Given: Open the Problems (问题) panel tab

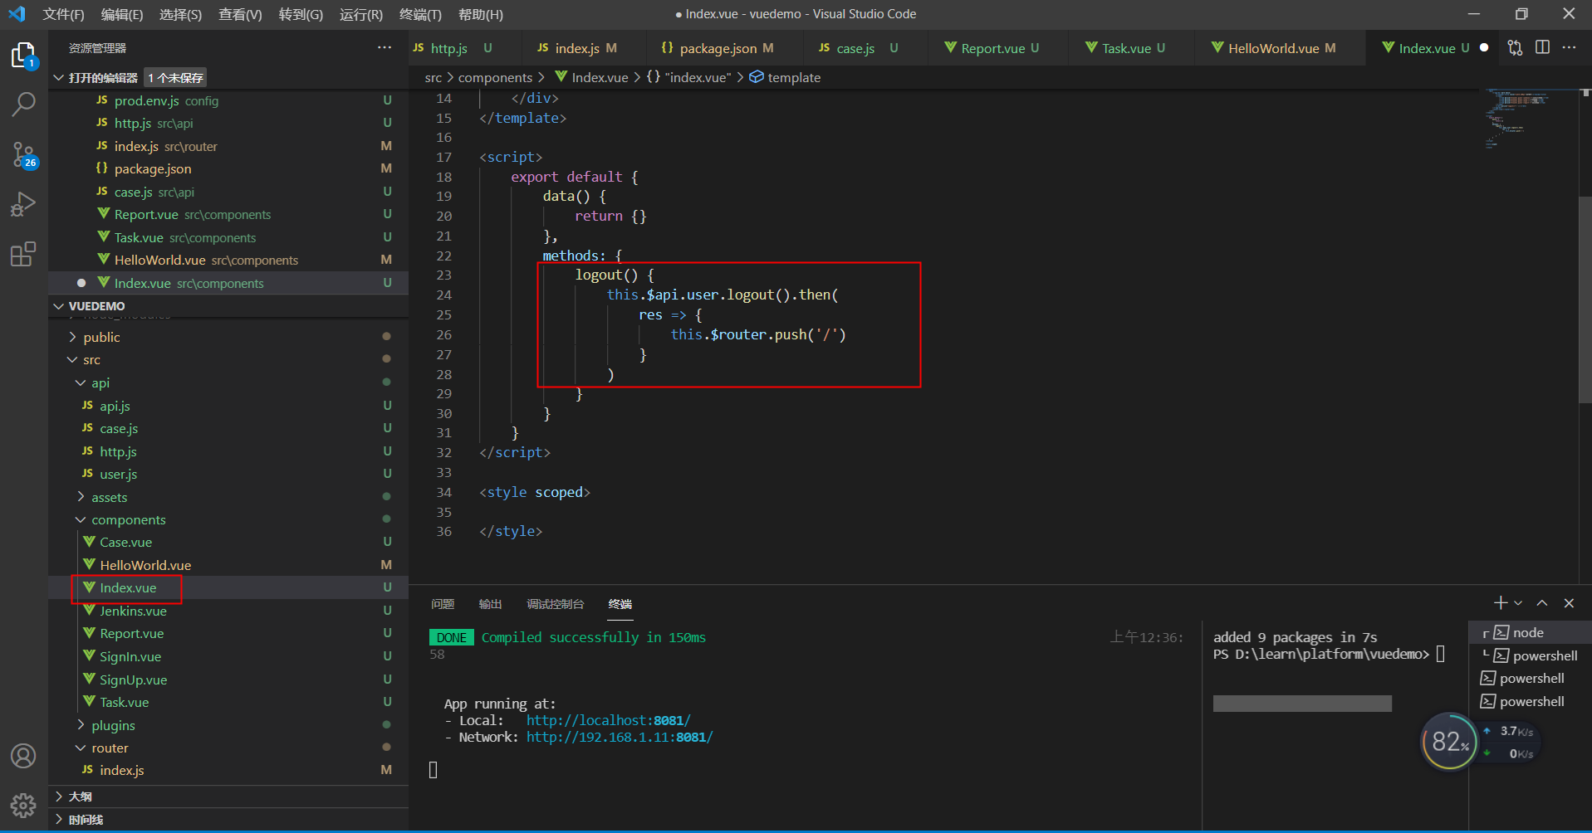Looking at the screenshot, I should point(443,604).
